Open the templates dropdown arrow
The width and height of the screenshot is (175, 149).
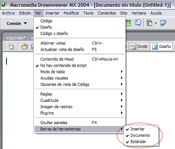click(156, 23)
